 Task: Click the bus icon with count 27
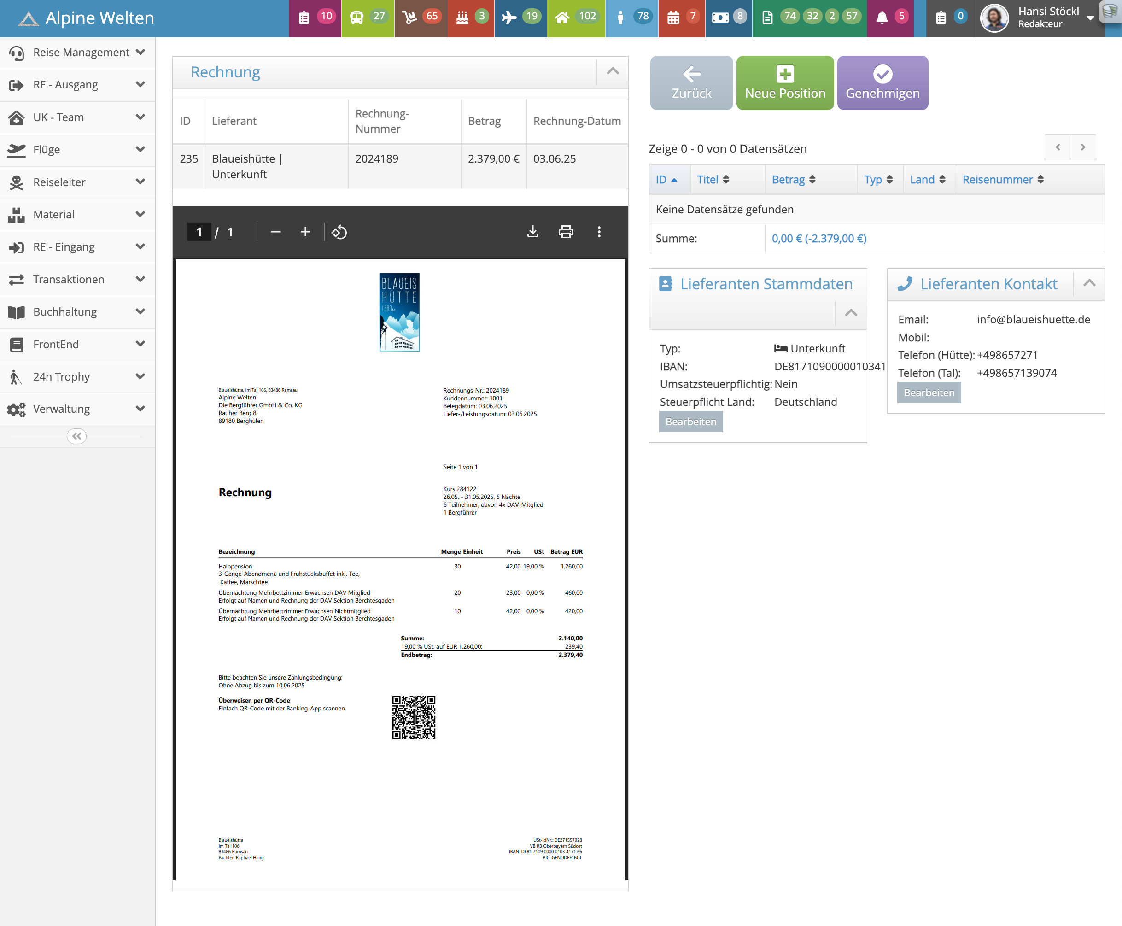click(x=357, y=18)
